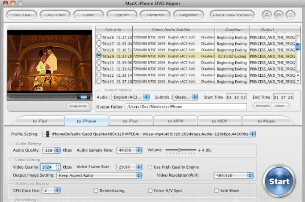
Task: Open the Profile Setting dropdown
Action: click(149, 134)
